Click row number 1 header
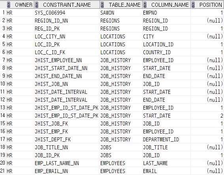The width and height of the screenshot is (224, 175). tap(3, 13)
